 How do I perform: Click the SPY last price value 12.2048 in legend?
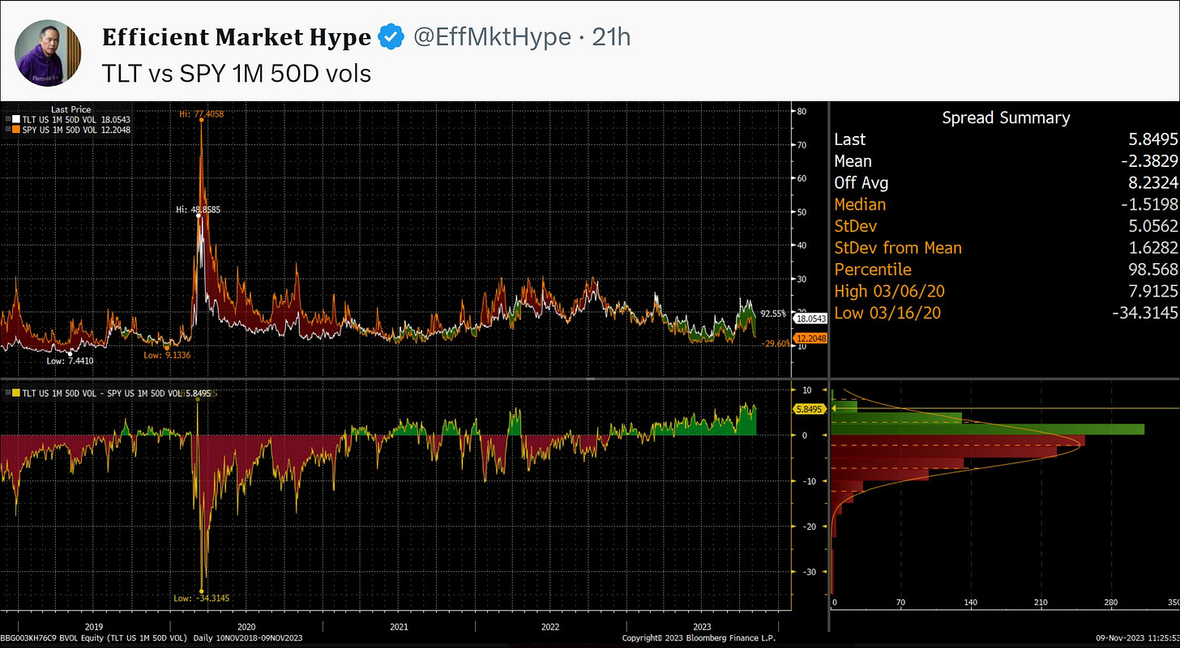[116, 129]
